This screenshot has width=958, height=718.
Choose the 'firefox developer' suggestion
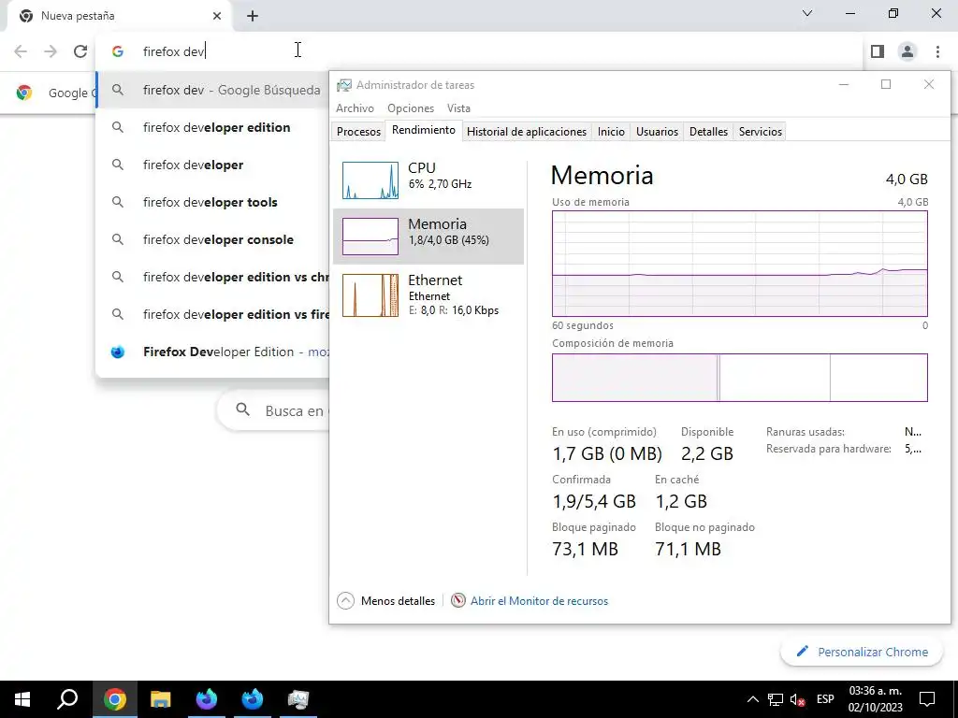213,165
